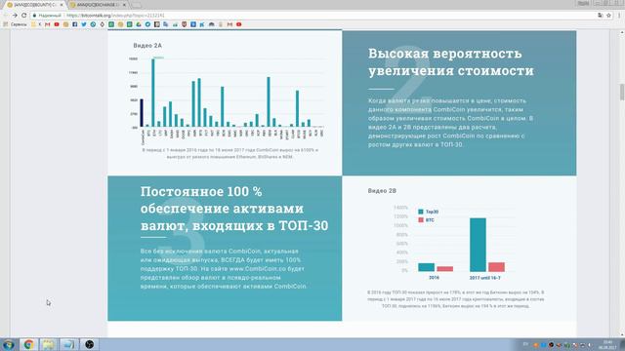Screen dimensions: 625x351
Task: Click heading 'Постоянное 100 % обеспечение активами'
Action: pos(234,209)
